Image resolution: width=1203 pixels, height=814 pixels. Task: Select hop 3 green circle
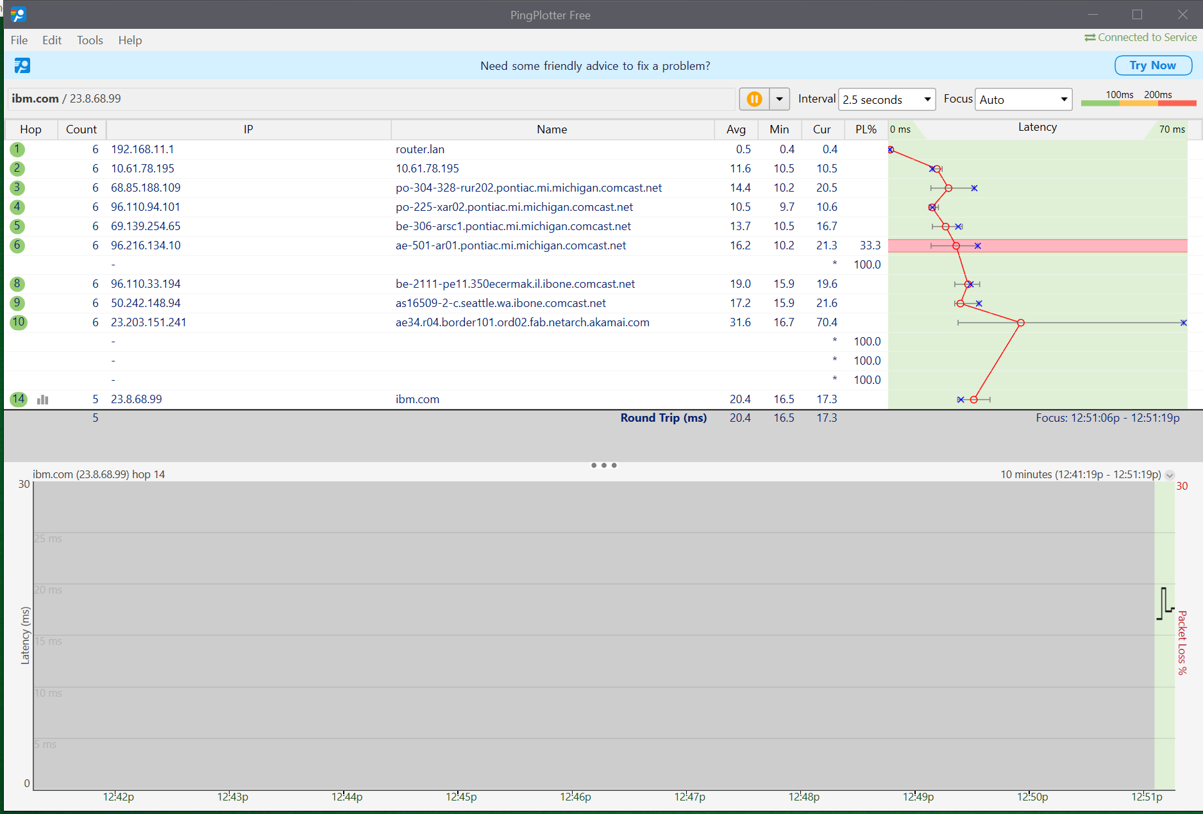point(17,188)
